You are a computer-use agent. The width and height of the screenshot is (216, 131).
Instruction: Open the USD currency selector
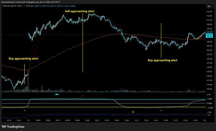(x=209, y=6)
